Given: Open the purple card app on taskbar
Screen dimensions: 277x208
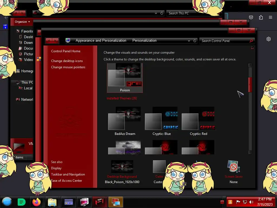Looking at the screenshot, I should (x=69, y=202).
